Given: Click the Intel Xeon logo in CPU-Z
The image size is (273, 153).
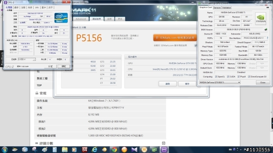Looking at the screenshot, I should coord(61,18).
